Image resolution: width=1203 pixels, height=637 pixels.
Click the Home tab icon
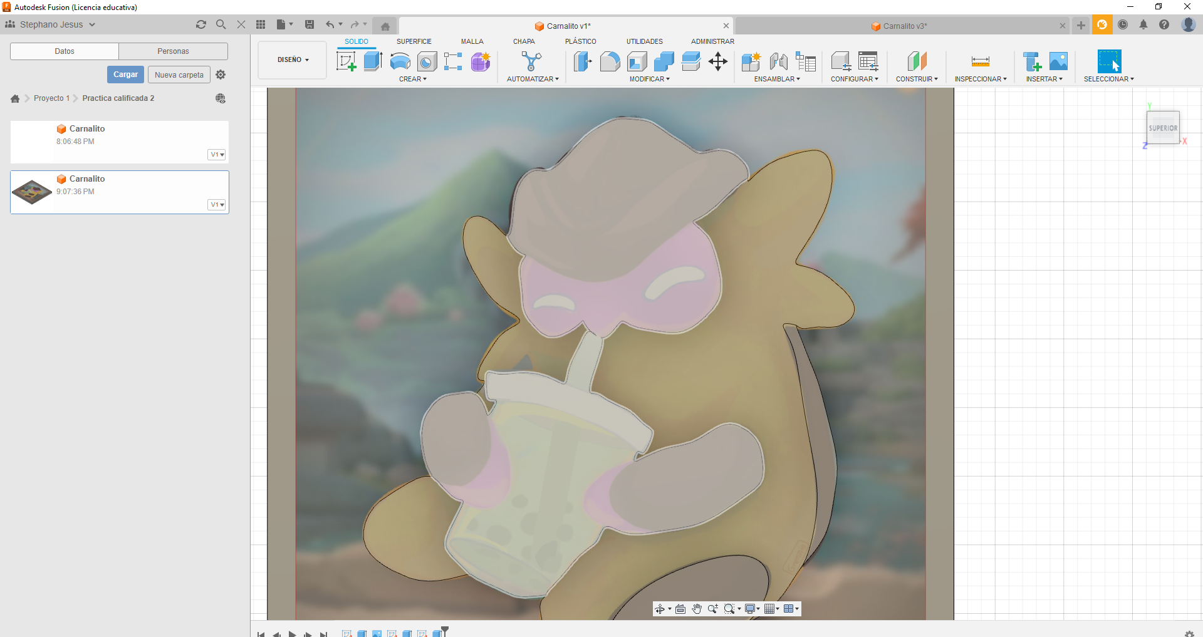click(x=385, y=26)
